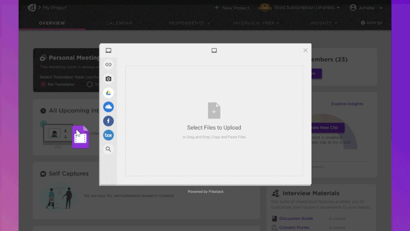Choose Facebook as upload source
410x231 pixels.
108,121
